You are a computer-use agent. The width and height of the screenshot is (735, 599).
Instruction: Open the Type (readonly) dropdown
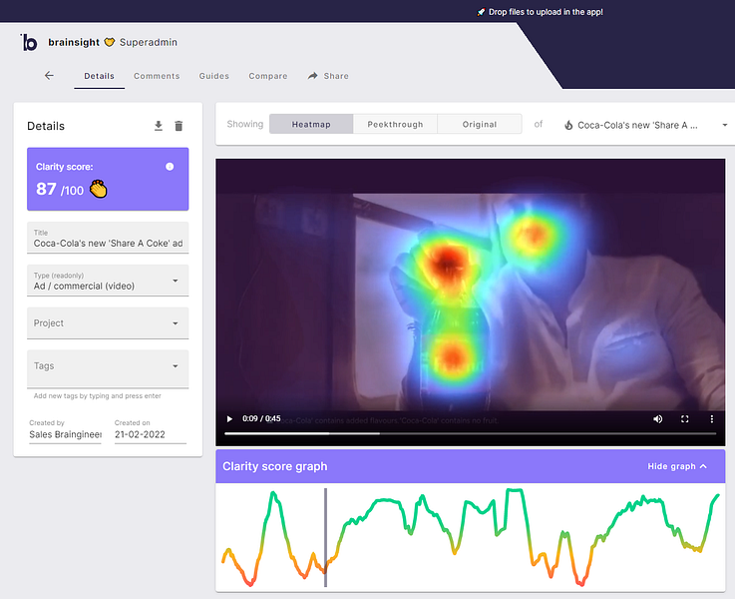pyautogui.click(x=108, y=281)
